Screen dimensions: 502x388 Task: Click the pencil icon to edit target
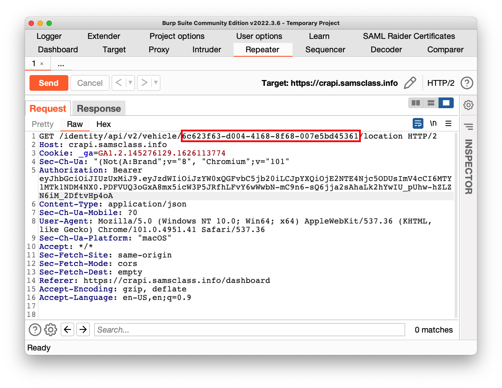pyautogui.click(x=410, y=83)
